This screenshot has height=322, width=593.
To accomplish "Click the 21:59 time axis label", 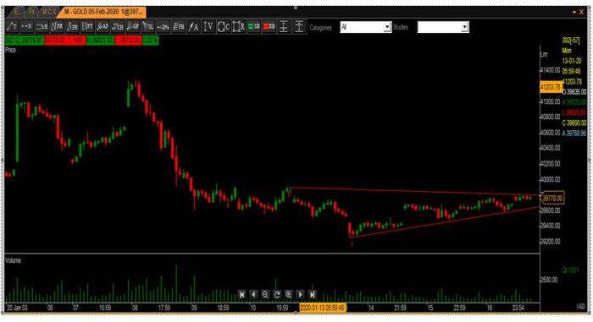I will [400, 308].
